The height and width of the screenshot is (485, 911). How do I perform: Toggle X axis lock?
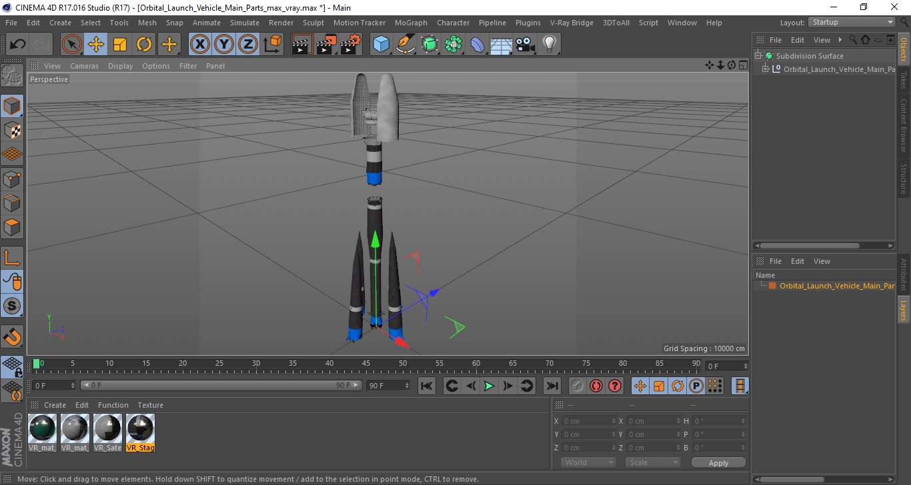[200, 45]
